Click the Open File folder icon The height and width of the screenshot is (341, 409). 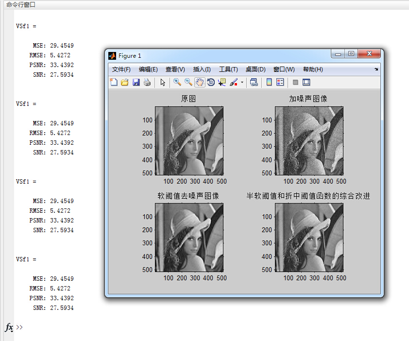(x=125, y=83)
